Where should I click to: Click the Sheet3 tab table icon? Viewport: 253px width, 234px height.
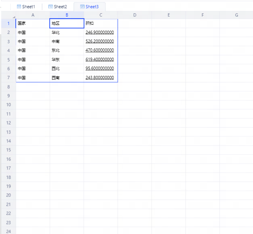pos(82,7)
